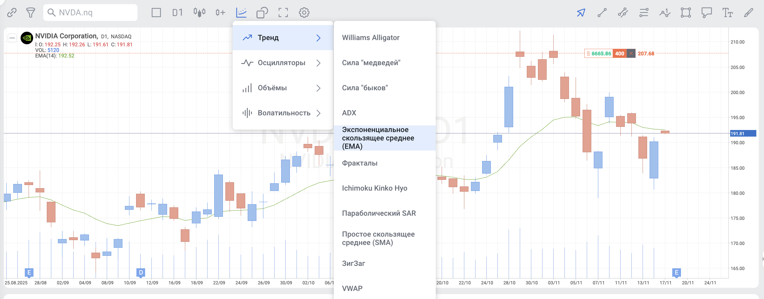Viewport: 764px width, 299px height.
Task: Add the Ichimoku Kinko Hyo indicator
Action: click(x=385, y=188)
